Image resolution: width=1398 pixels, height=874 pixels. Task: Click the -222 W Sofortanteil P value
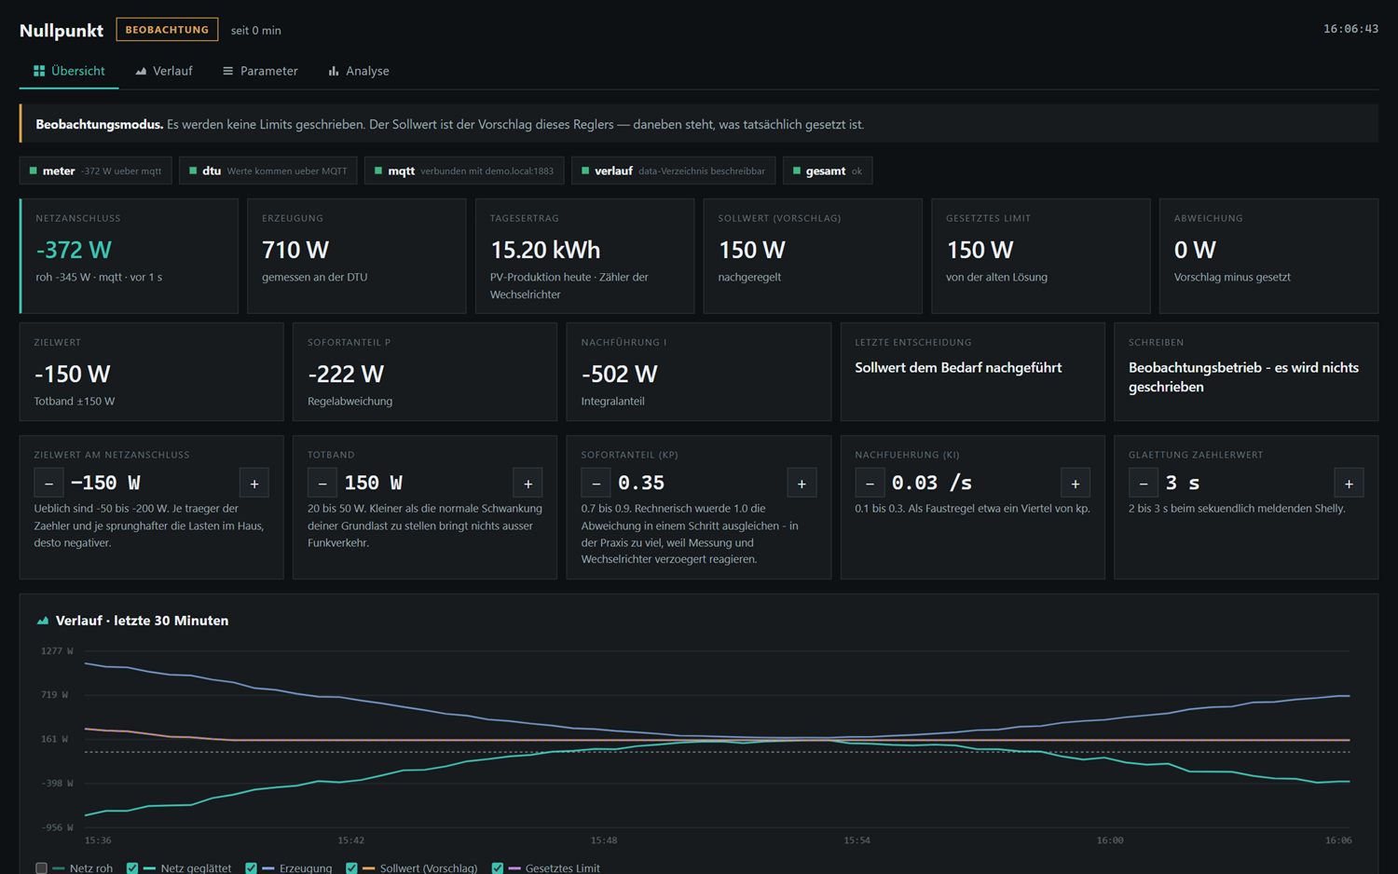click(x=346, y=374)
